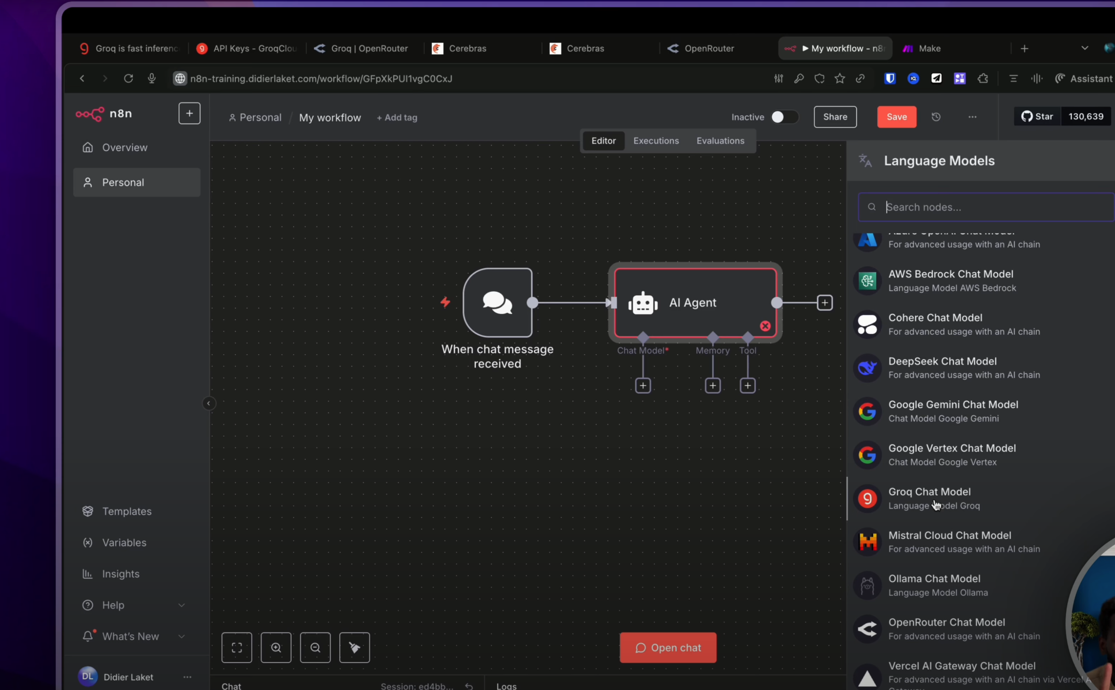Viewport: 1115px width, 690px height.
Task: Open the browser Assistant panel
Action: point(1084,78)
